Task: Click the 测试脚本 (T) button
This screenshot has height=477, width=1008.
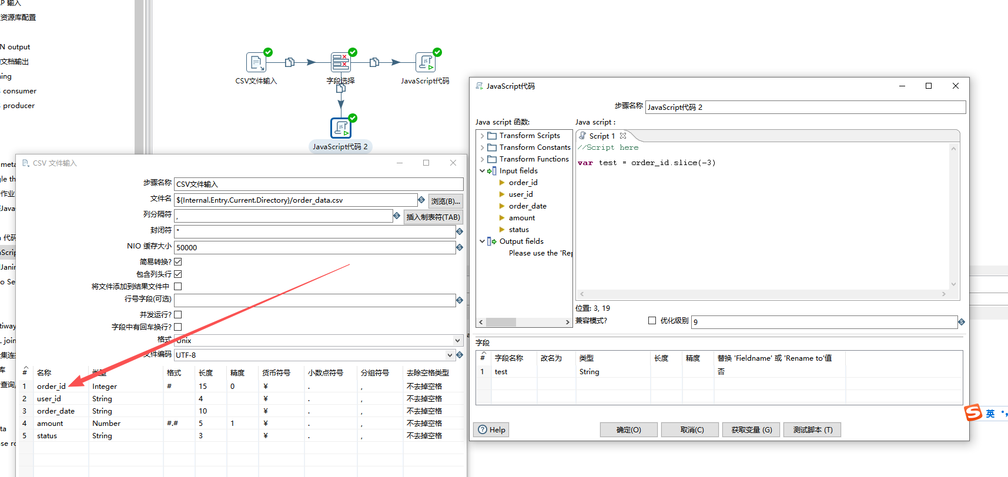Action: (x=812, y=430)
